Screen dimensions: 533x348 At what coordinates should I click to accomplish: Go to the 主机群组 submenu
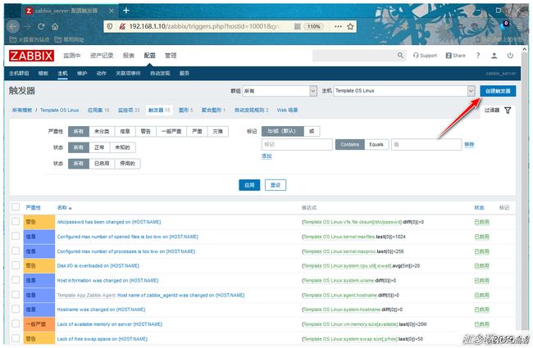(19, 74)
